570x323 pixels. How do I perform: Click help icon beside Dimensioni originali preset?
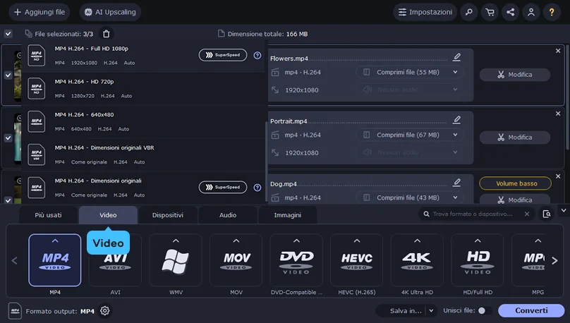[257, 188]
